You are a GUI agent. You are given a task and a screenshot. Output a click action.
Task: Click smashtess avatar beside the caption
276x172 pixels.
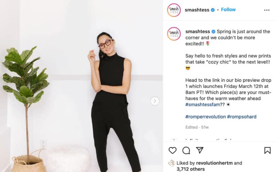point(174,34)
